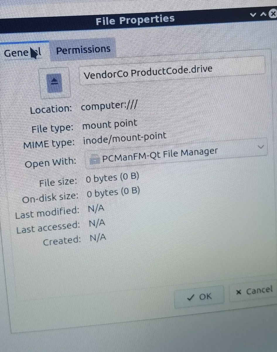Click the PCManFM-Qt app icon in Open With
The image size is (277, 352).
click(x=95, y=160)
